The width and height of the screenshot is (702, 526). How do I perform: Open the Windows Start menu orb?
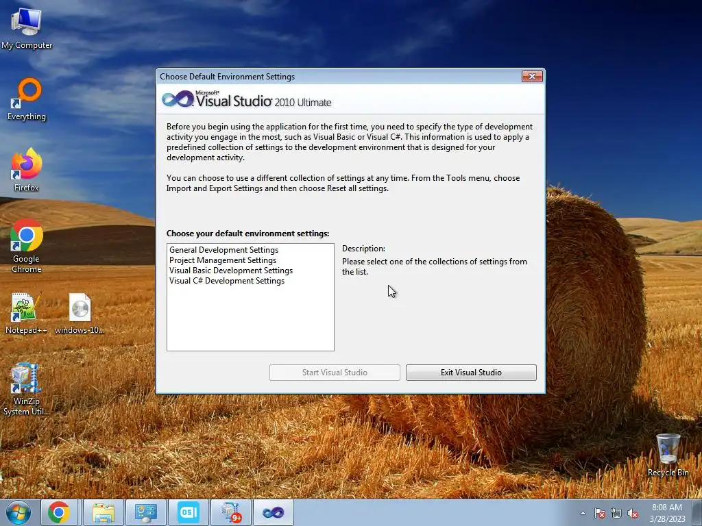click(19, 512)
